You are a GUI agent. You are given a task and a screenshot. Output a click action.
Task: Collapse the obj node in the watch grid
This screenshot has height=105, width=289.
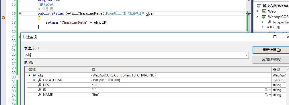pos(30,75)
